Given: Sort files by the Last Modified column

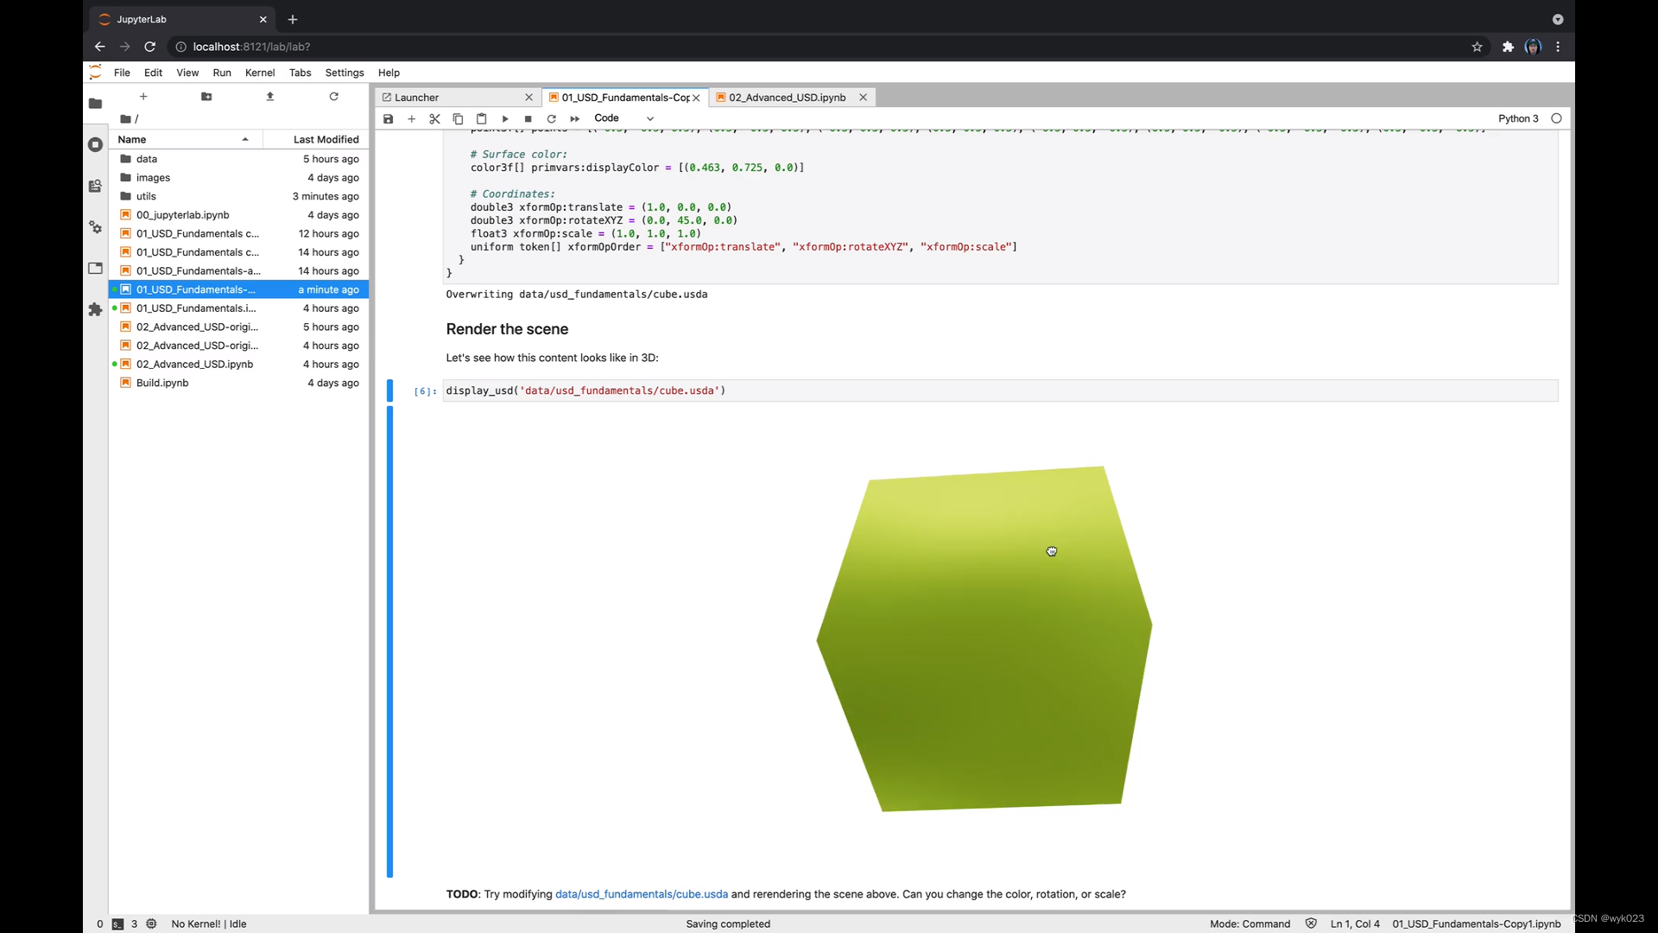Looking at the screenshot, I should coord(326,139).
